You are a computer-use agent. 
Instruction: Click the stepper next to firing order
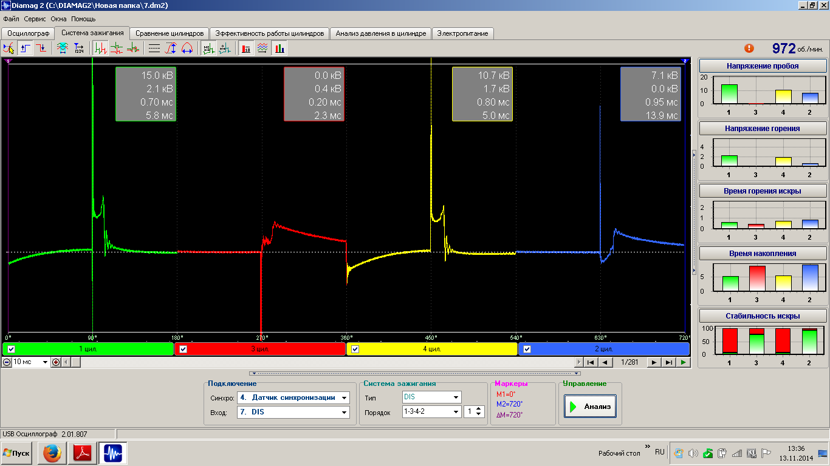click(478, 411)
